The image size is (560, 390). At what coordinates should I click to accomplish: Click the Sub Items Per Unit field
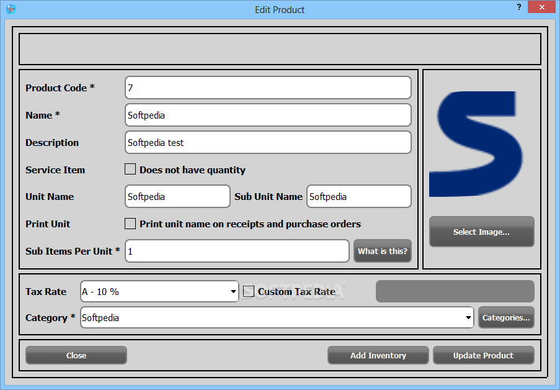coord(237,251)
